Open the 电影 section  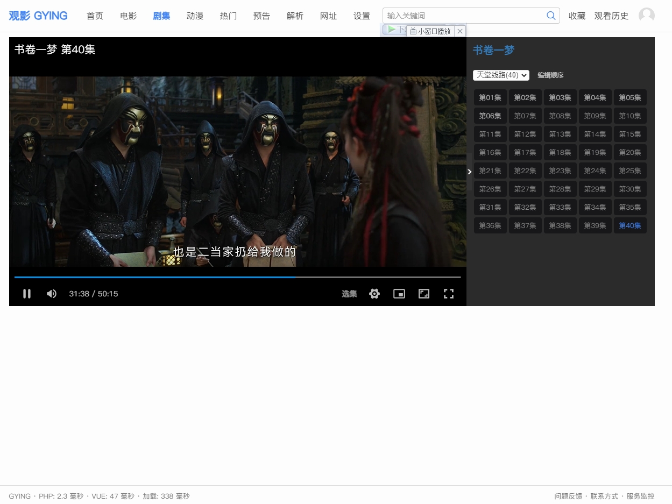[128, 16]
